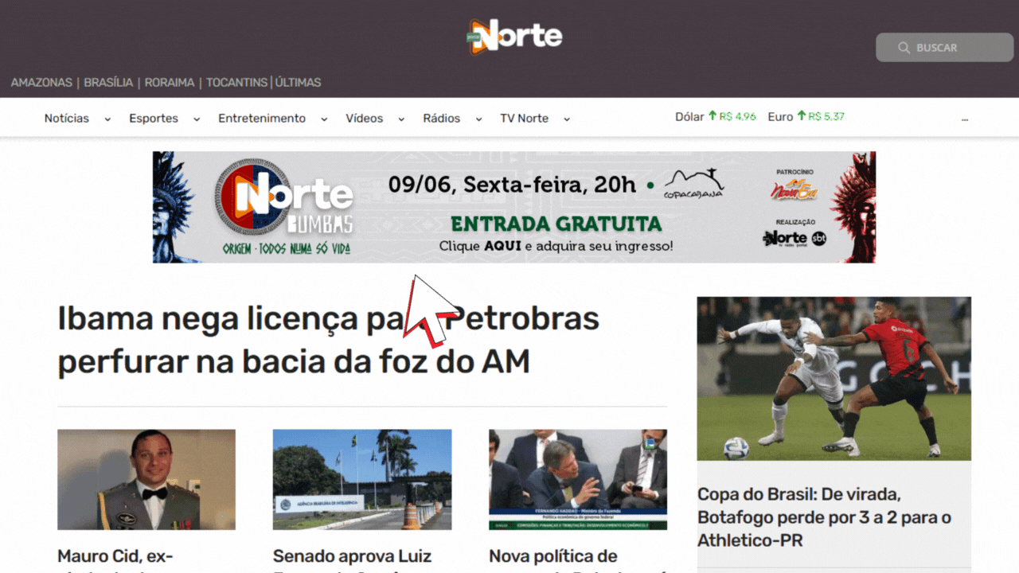
Task: Click the Norte Bumbás event banner
Action: (x=514, y=207)
